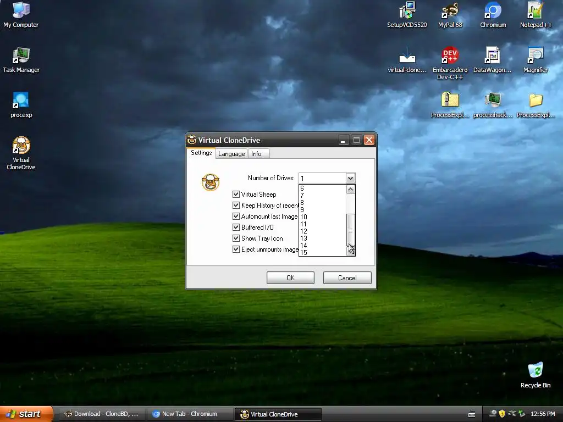Viewport: 563px width, 422px height.
Task: Switch to the Info tab
Action: [x=258, y=154]
